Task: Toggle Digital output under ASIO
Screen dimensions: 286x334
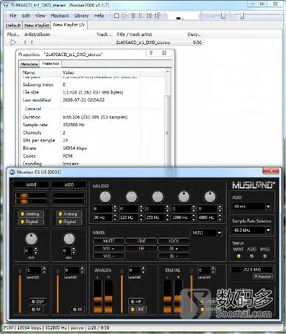Action: pos(69,222)
